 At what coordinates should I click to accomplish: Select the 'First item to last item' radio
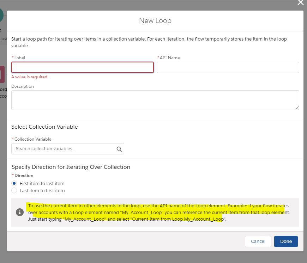click(14, 183)
